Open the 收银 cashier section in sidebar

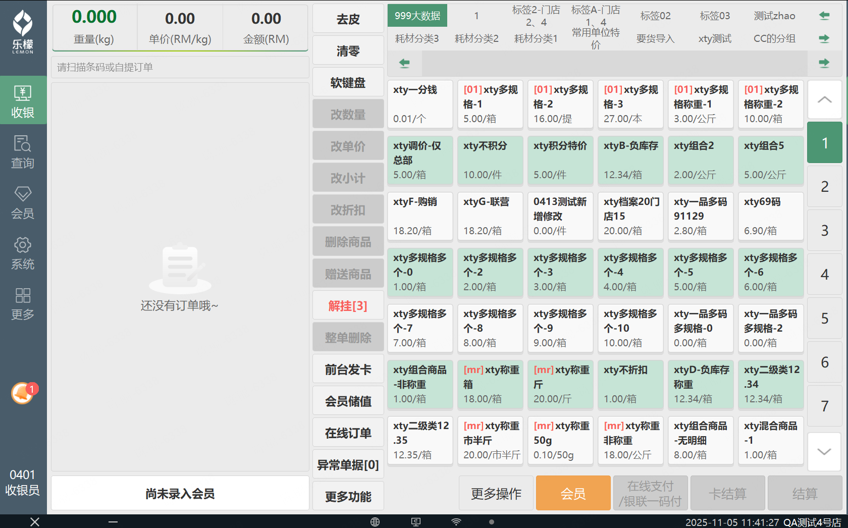pyautogui.click(x=23, y=100)
